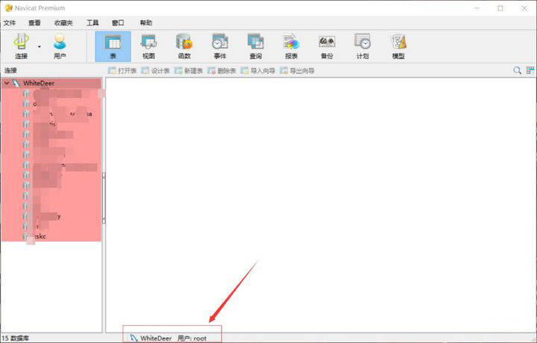Toggle the list view mode icon
Viewport: 537px width, 343px height.
point(530,71)
